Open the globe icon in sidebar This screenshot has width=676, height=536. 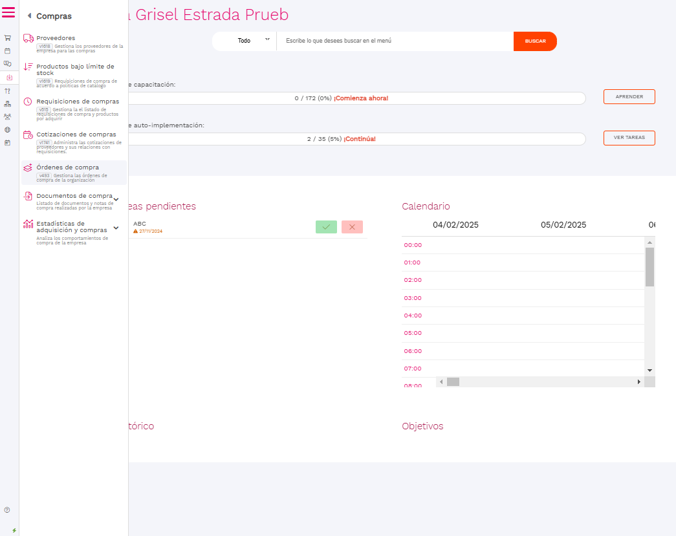coord(8,129)
